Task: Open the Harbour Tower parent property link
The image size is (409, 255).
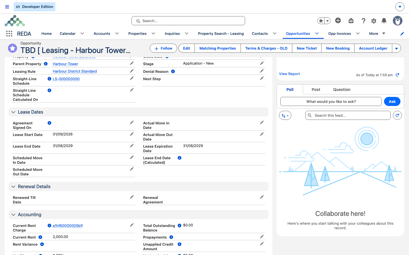Action: (65, 64)
